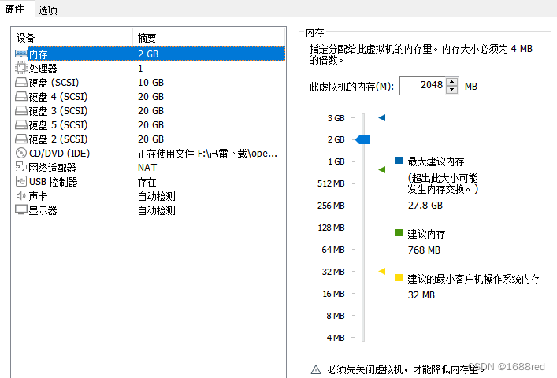
Task: Click the 显示器 monitor icon
Action: [x=21, y=209]
